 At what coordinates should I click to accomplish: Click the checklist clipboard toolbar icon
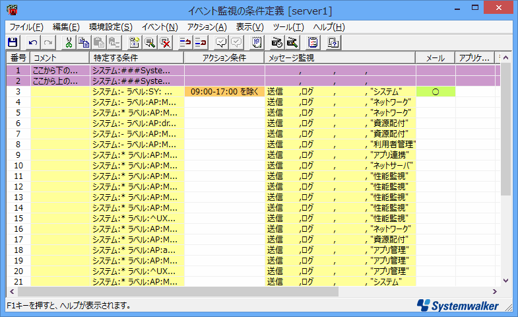pyautogui.click(x=313, y=42)
